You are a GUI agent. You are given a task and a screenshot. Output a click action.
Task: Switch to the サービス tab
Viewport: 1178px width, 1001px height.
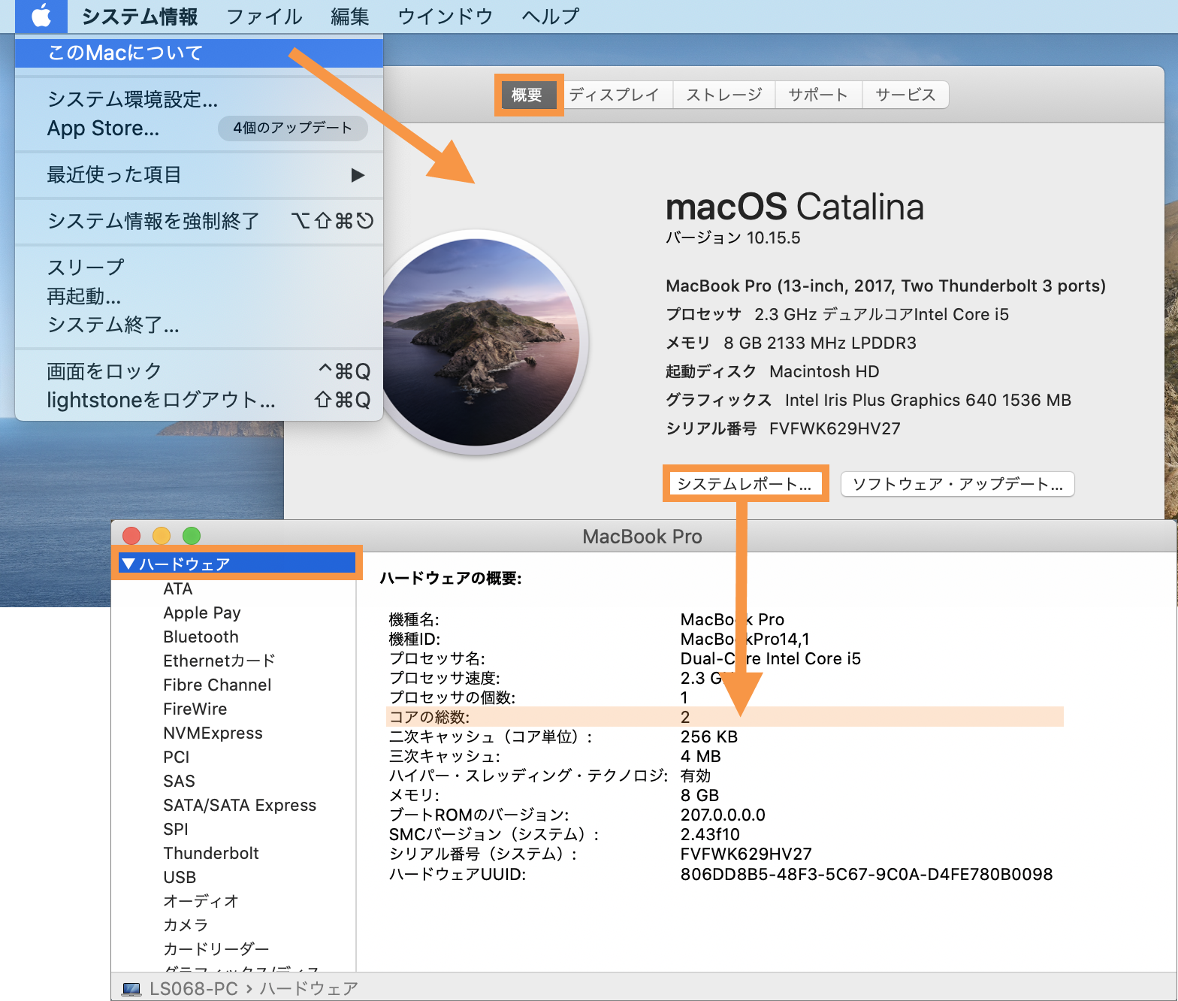[905, 95]
